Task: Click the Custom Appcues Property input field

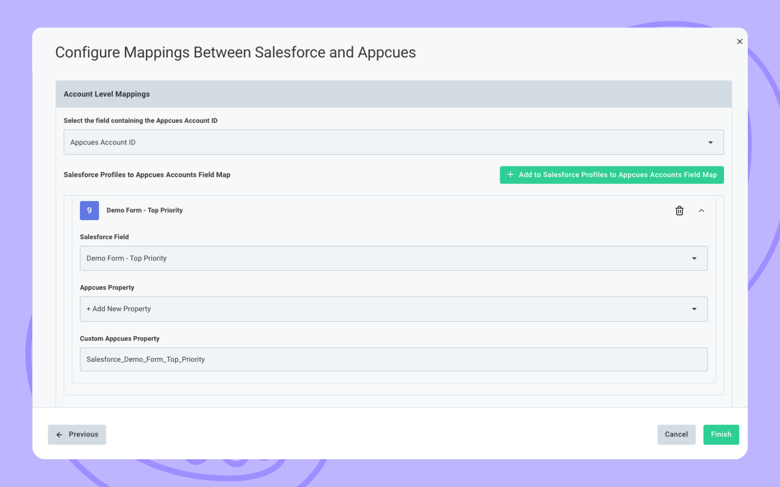Action: tap(393, 359)
